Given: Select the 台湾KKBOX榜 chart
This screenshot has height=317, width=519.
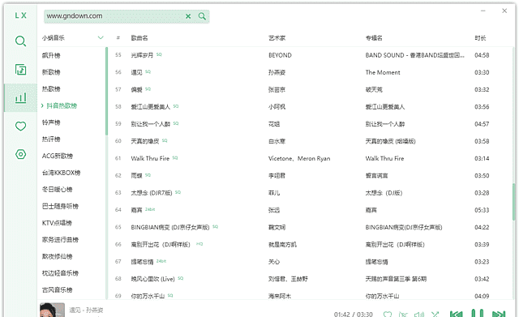Looking at the screenshot, I should pos(62,173).
